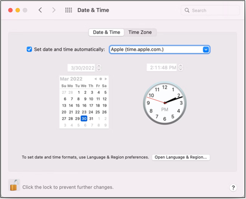Select March 24 in the calendar
The width and height of the screenshot is (246, 199).
(x=91, y=112)
